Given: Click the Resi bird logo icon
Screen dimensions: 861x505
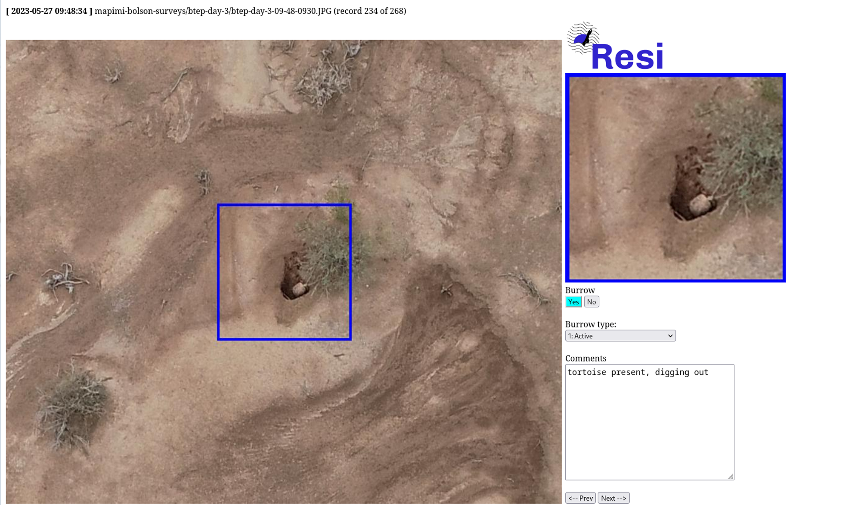Looking at the screenshot, I should pos(583,38).
